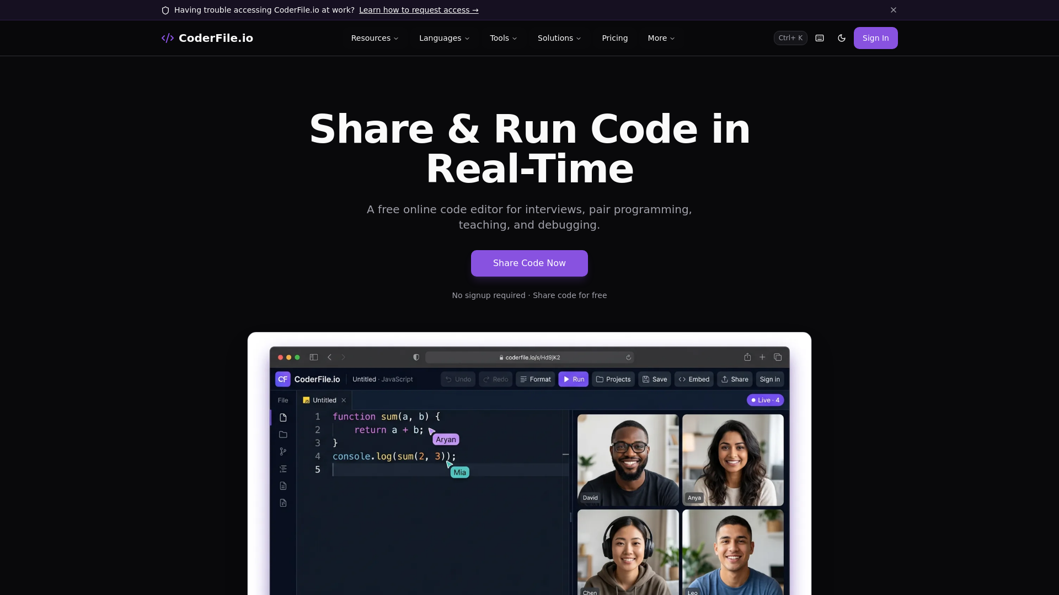Click Anya's video tile

pyautogui.click(x=732, y=460)
